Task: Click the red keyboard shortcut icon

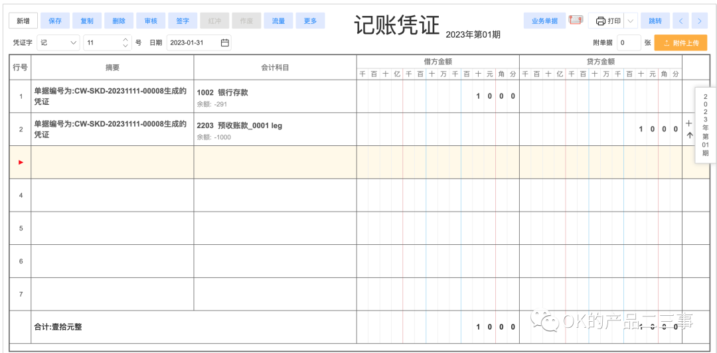Action: tap(577, 20)
